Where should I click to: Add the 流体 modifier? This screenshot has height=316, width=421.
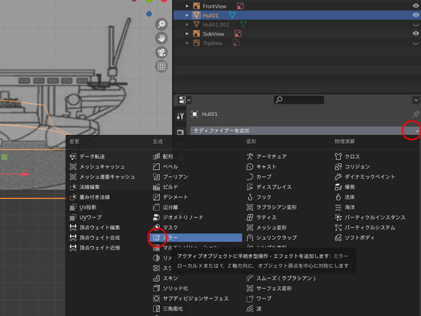click(x=345, y=197)
